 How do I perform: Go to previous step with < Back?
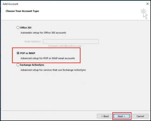click(x=105, y=116)
